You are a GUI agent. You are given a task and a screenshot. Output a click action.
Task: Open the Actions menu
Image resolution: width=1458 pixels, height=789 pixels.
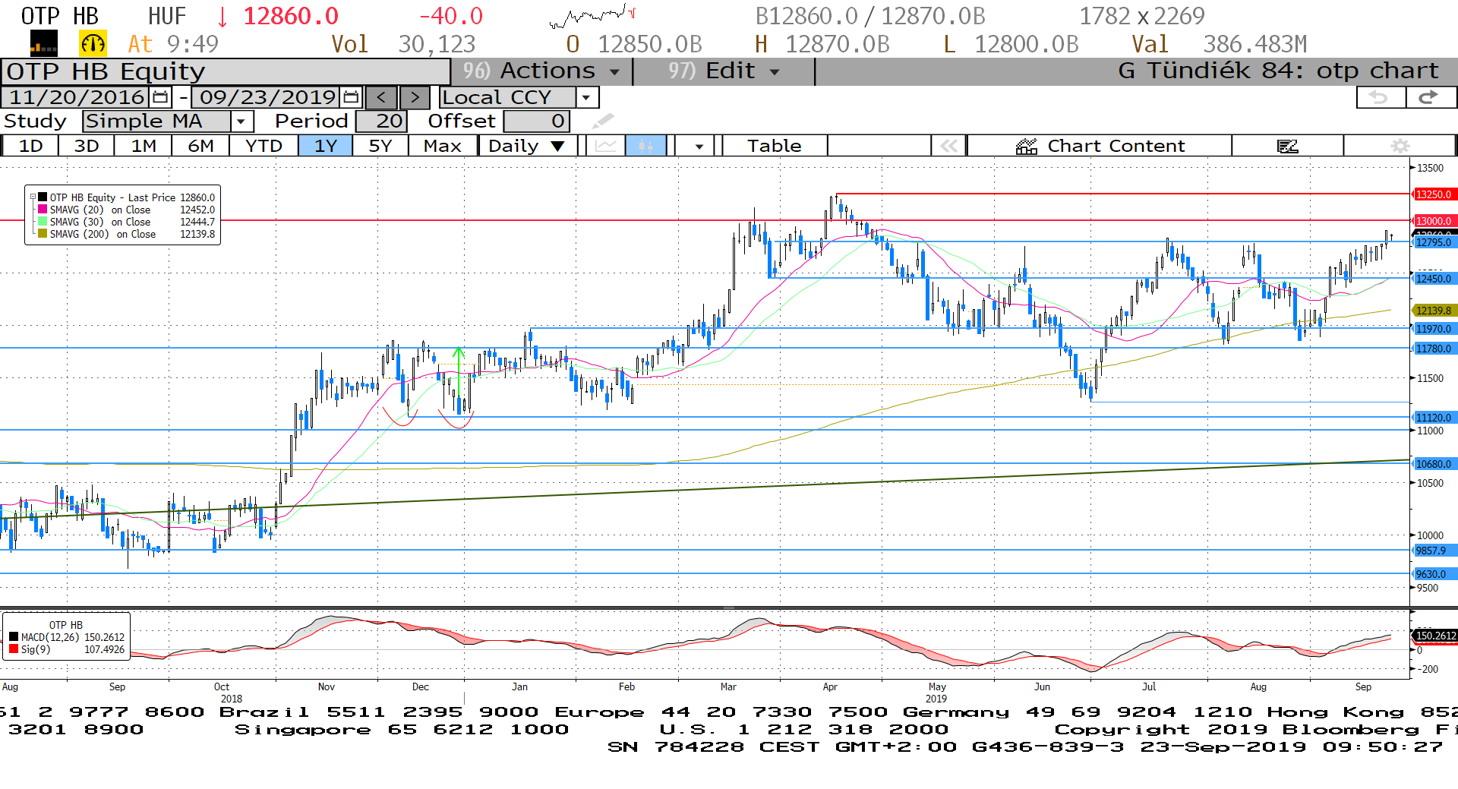coord(543,71)
